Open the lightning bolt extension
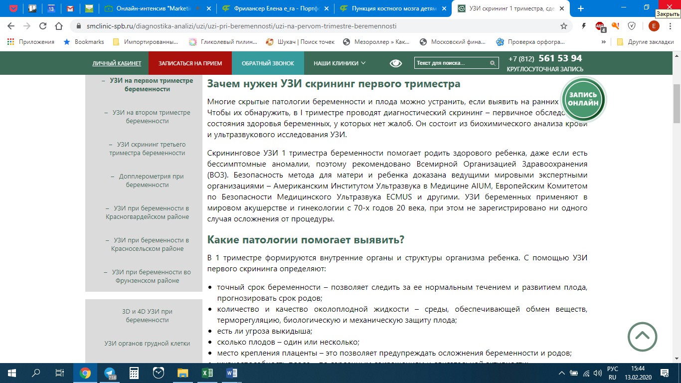The image size is (681, 383). point(584,26)
